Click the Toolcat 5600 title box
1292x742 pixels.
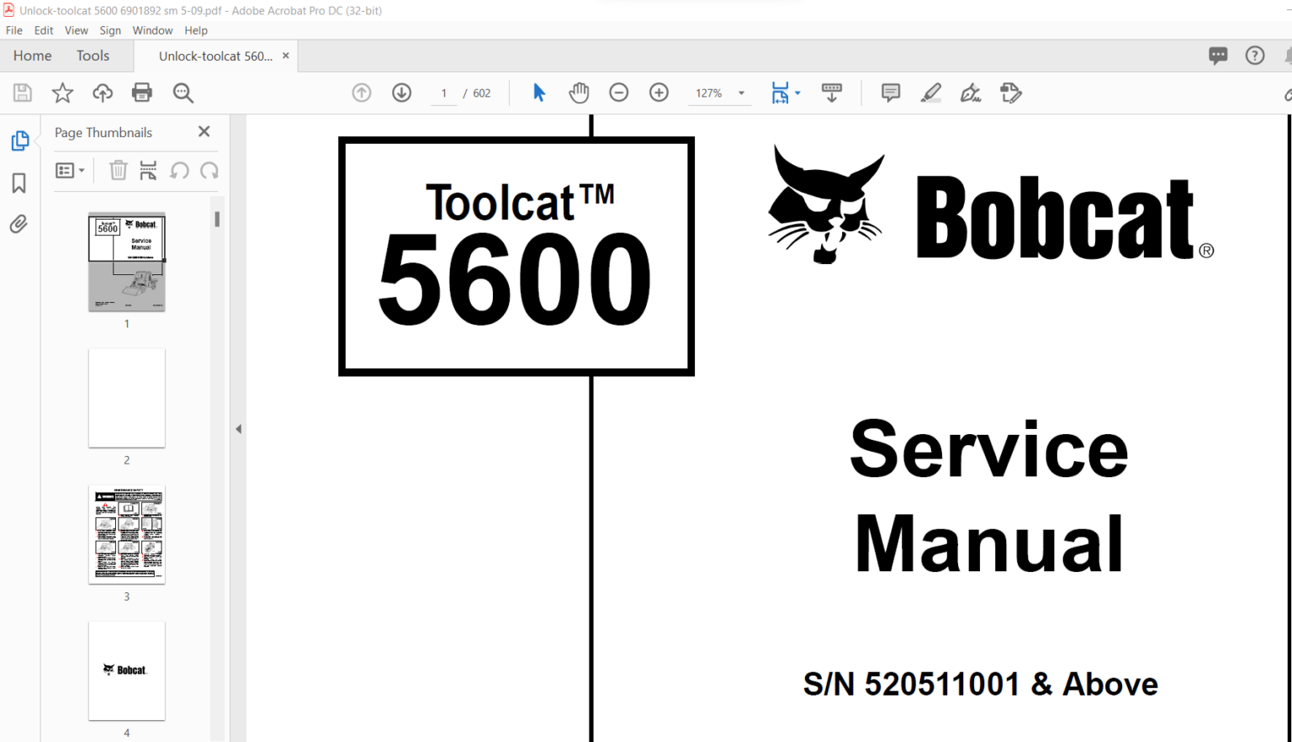point(516,256)
